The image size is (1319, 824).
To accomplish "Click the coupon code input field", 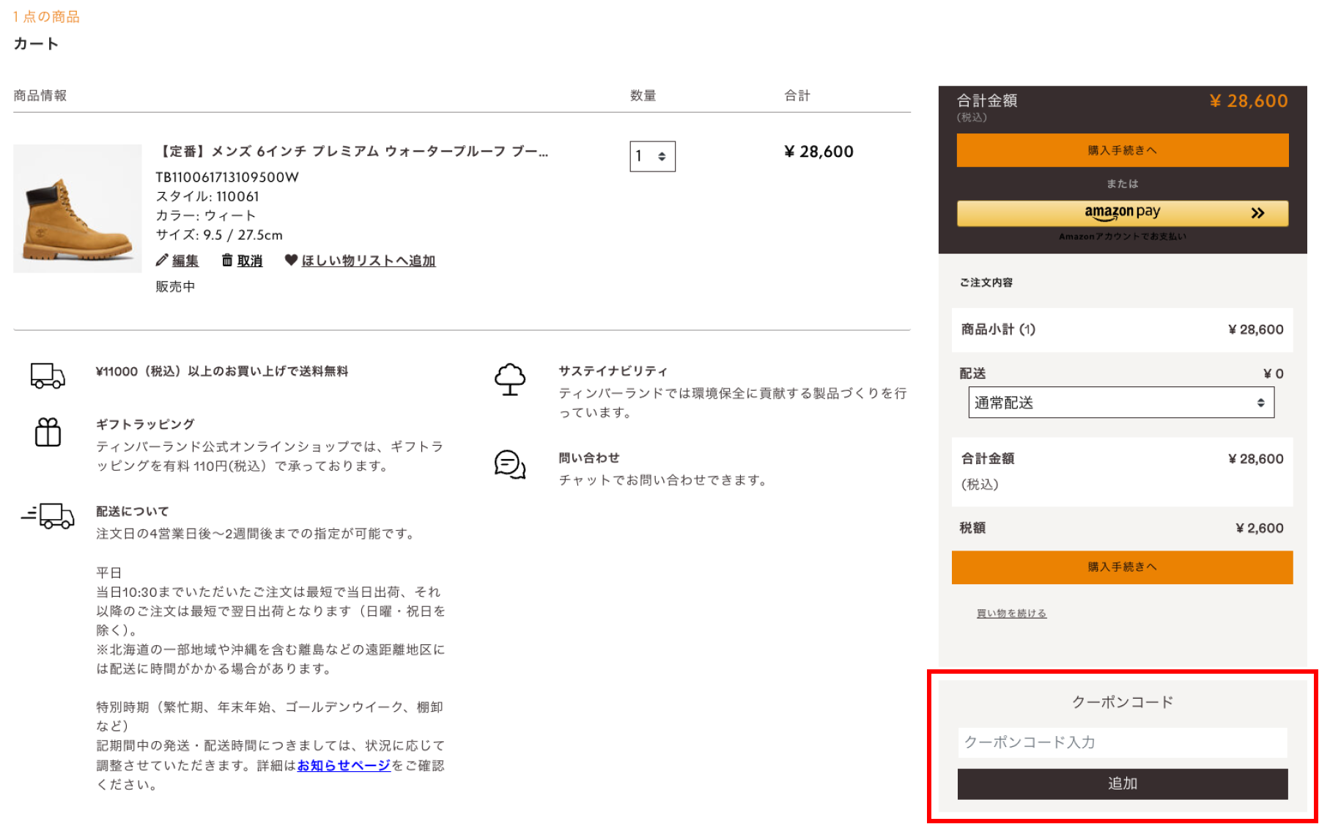I will pyautogui.click(x=1122, y=743).
